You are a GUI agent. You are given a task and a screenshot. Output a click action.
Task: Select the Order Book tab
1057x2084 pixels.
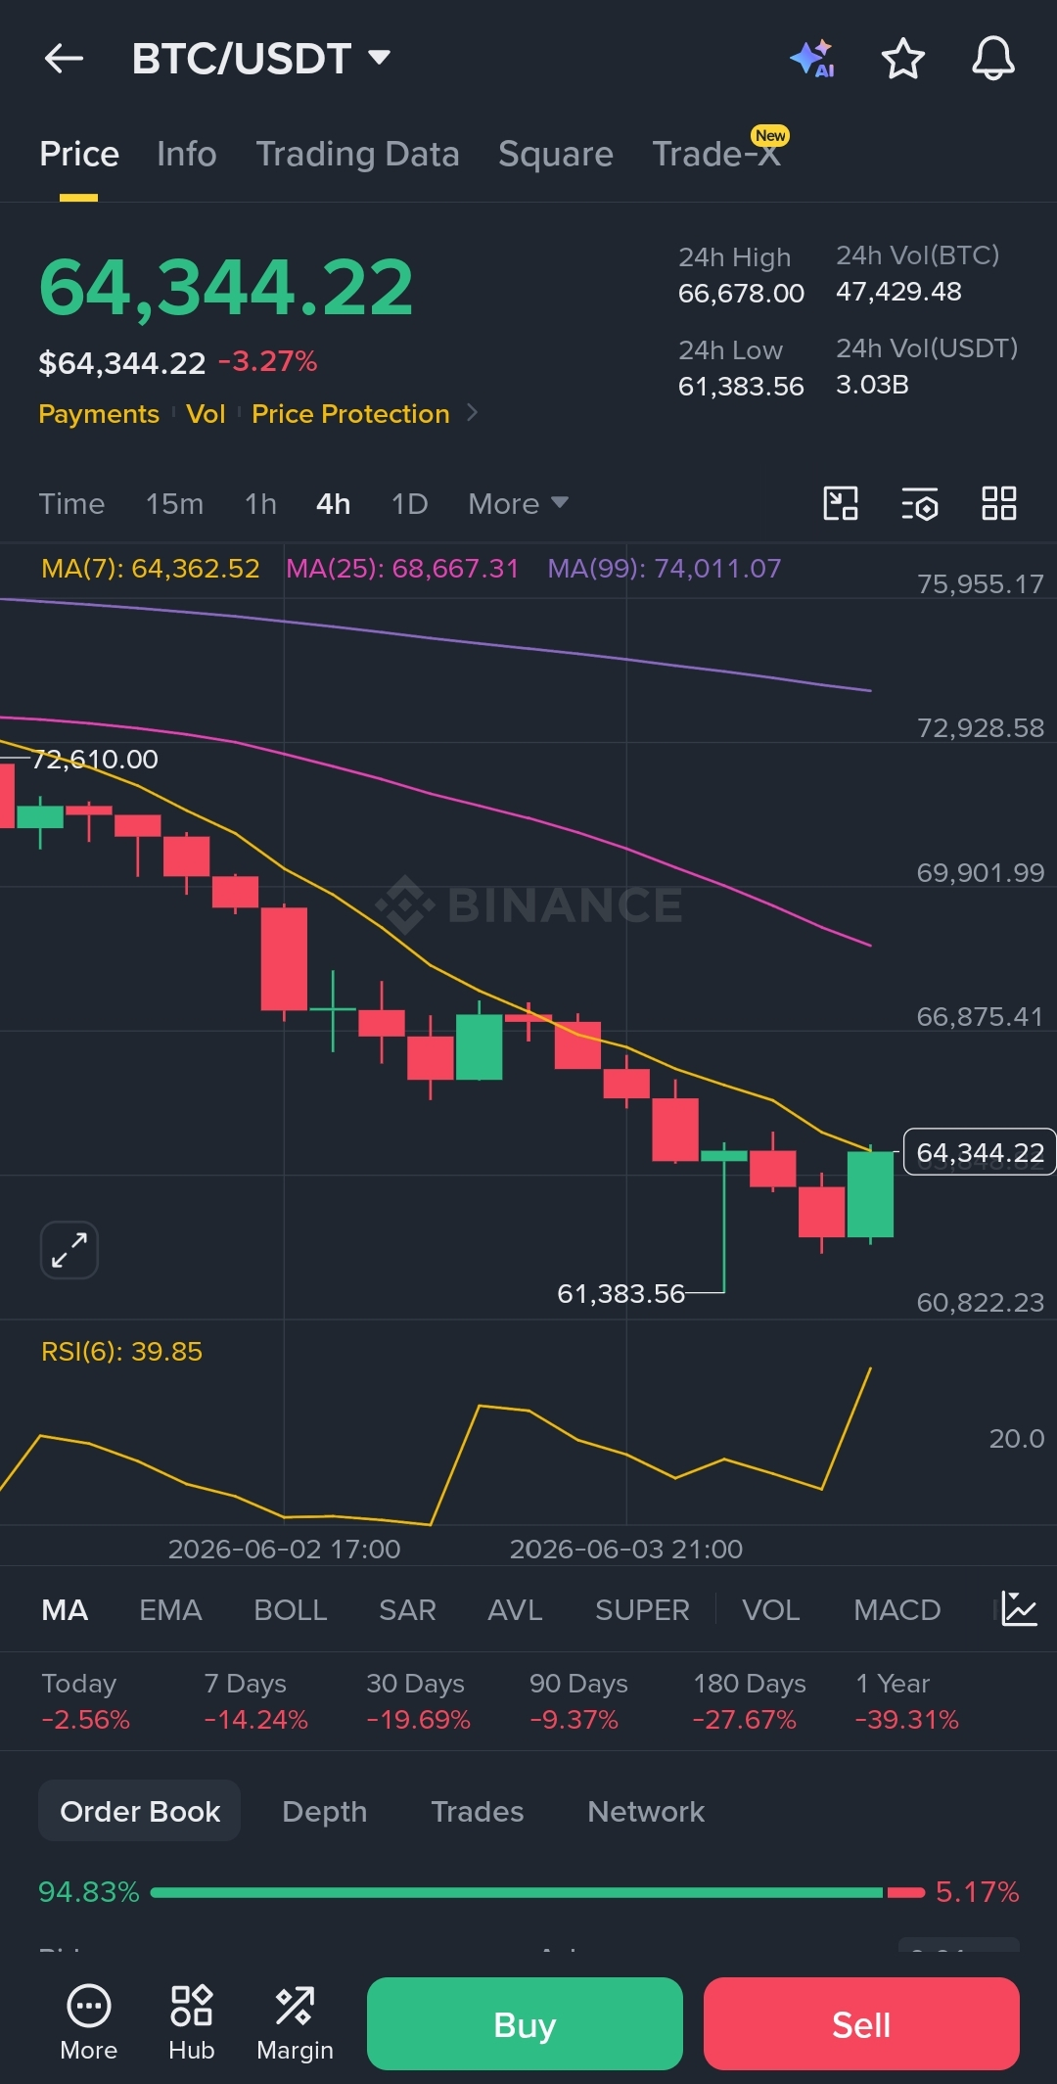pyautogui.click(x=140, y=1811)
